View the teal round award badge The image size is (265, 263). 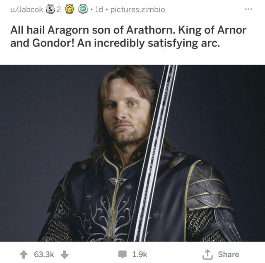point(83,9)
